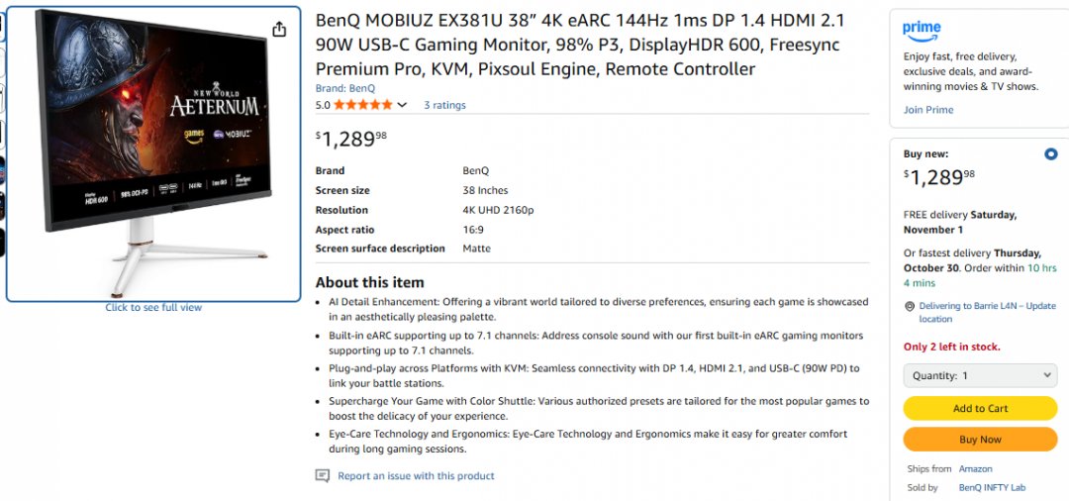Screen dimensions: 1069x501
Task: Open the Join Prime link
Action: (928, 110)
